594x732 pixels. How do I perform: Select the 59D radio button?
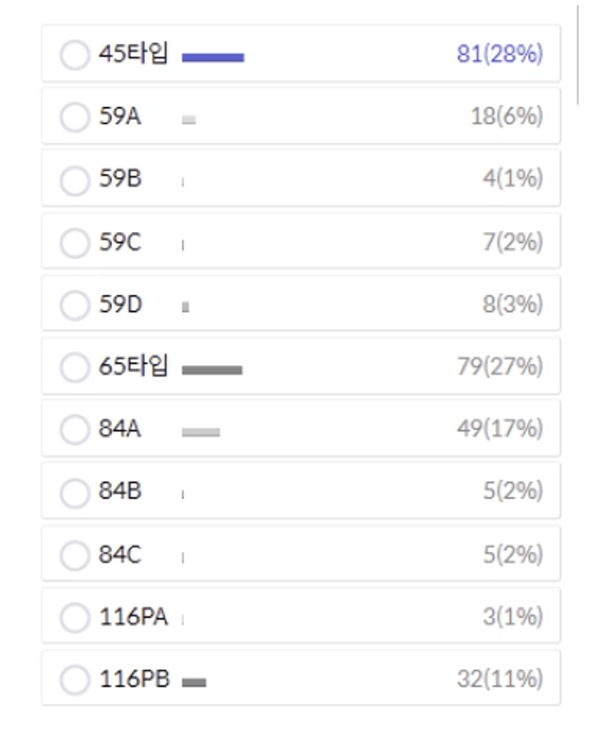(75, 305)
